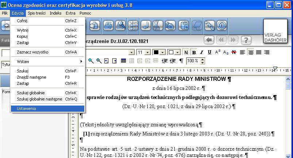
Task: Select align right button
Action: [x=267, y=52]
